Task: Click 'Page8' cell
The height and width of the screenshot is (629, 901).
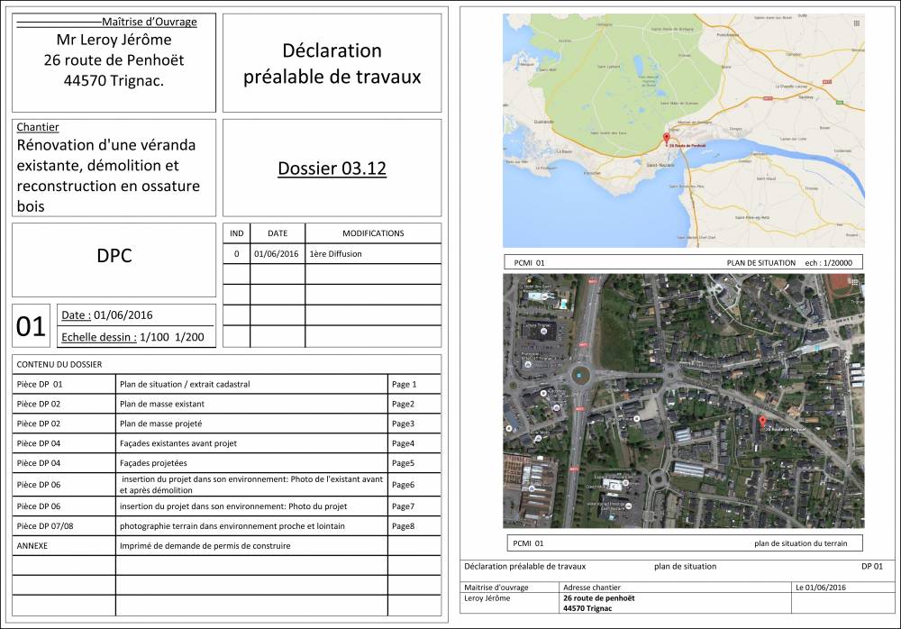Action: 403,526
